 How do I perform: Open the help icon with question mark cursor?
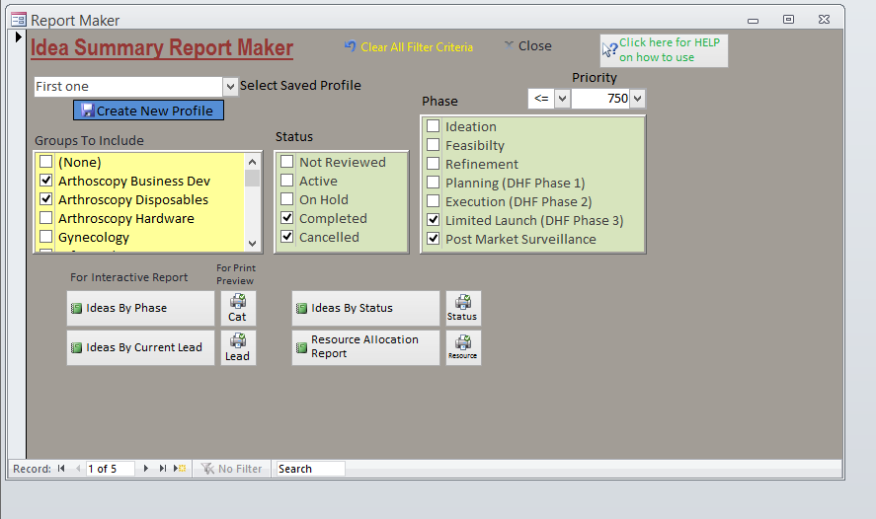609,50
